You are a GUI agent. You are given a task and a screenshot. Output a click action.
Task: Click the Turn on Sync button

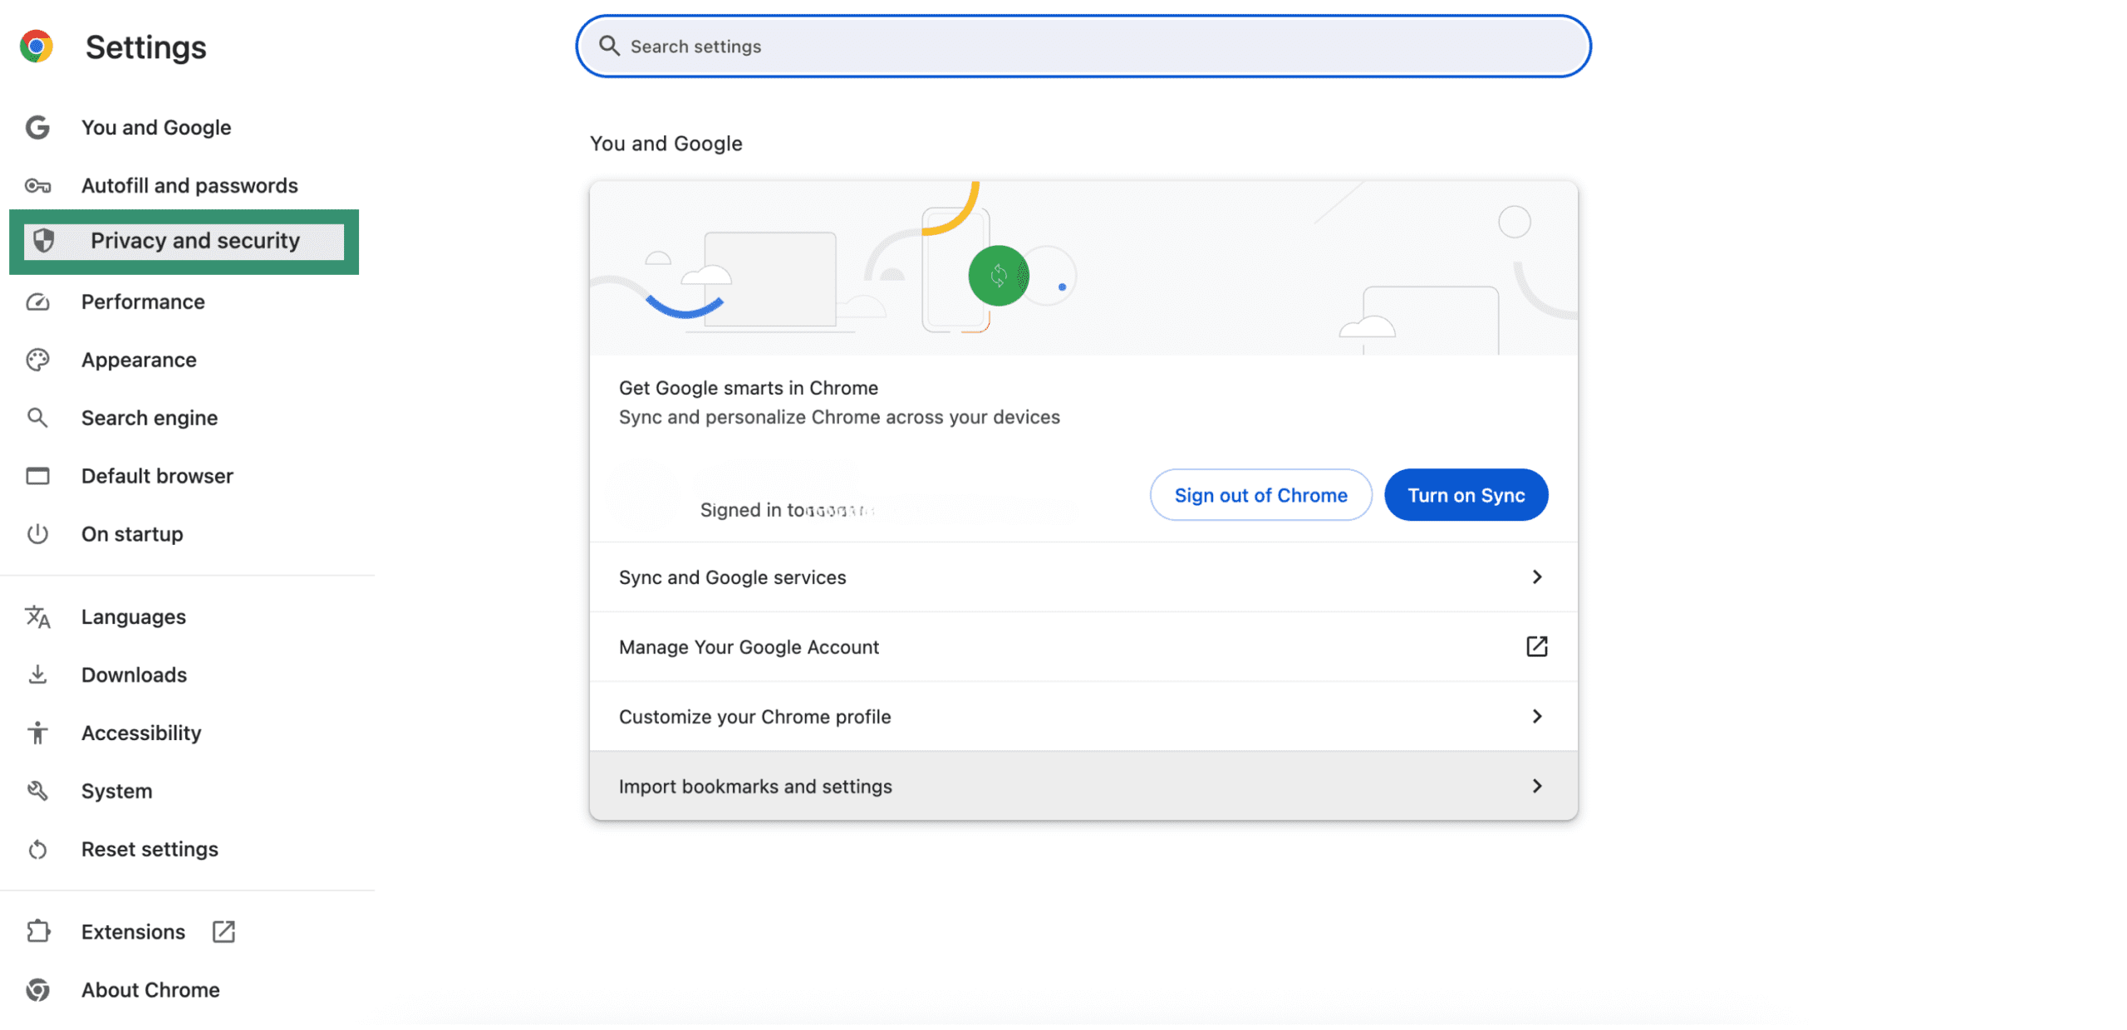[x=1466, y=494]
